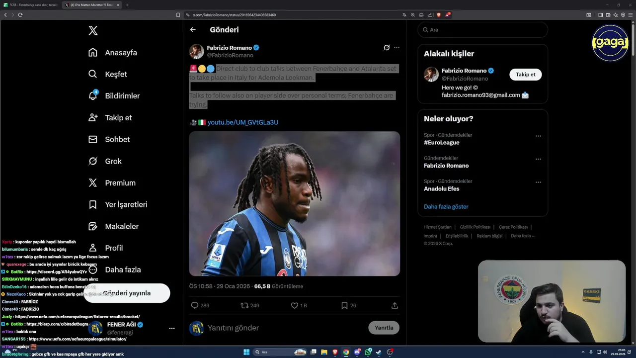Image resolution: width=636 pixels, height=358 pixels.
Task: Open the Brave VPN shield icon in toolbar
Action: tap(623, 15)
